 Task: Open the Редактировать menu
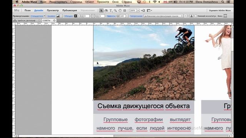[58, 2]
